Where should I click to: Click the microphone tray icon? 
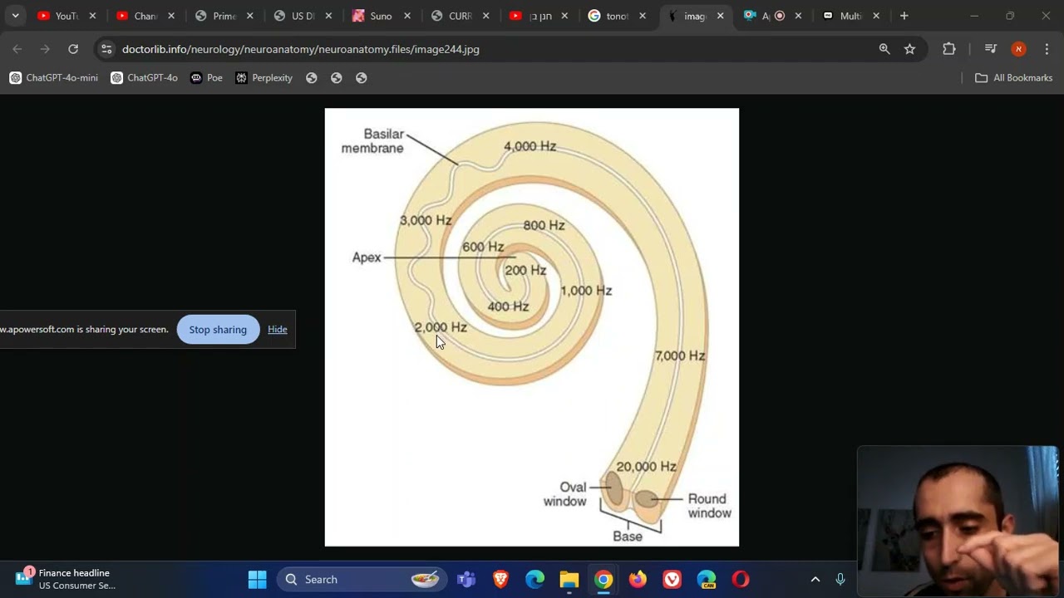pos(840,579)
